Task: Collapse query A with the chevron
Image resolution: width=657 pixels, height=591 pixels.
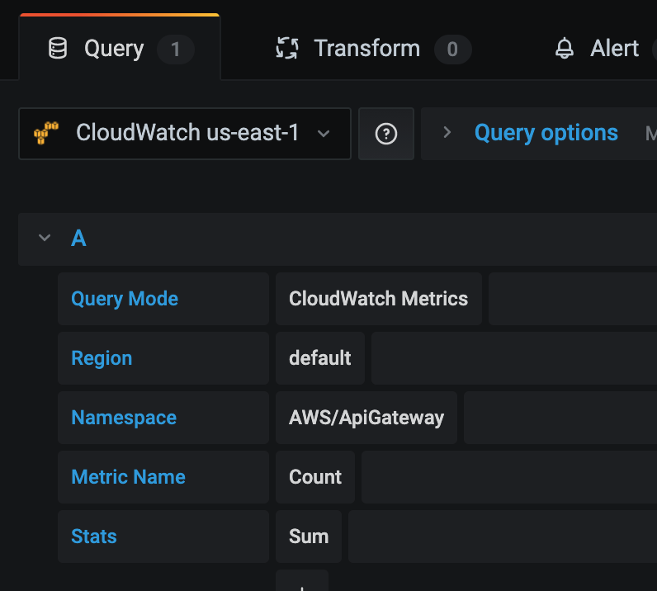Action: (45, 238)
